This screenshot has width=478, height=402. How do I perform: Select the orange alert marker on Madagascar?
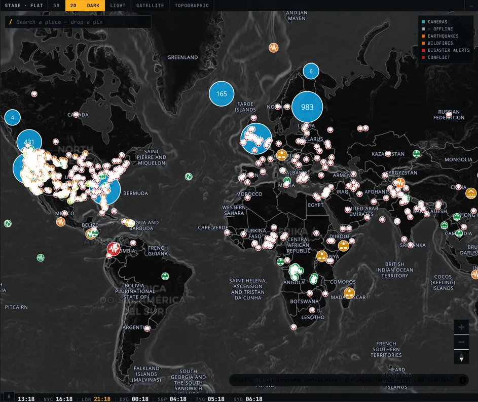click(349, 293)
